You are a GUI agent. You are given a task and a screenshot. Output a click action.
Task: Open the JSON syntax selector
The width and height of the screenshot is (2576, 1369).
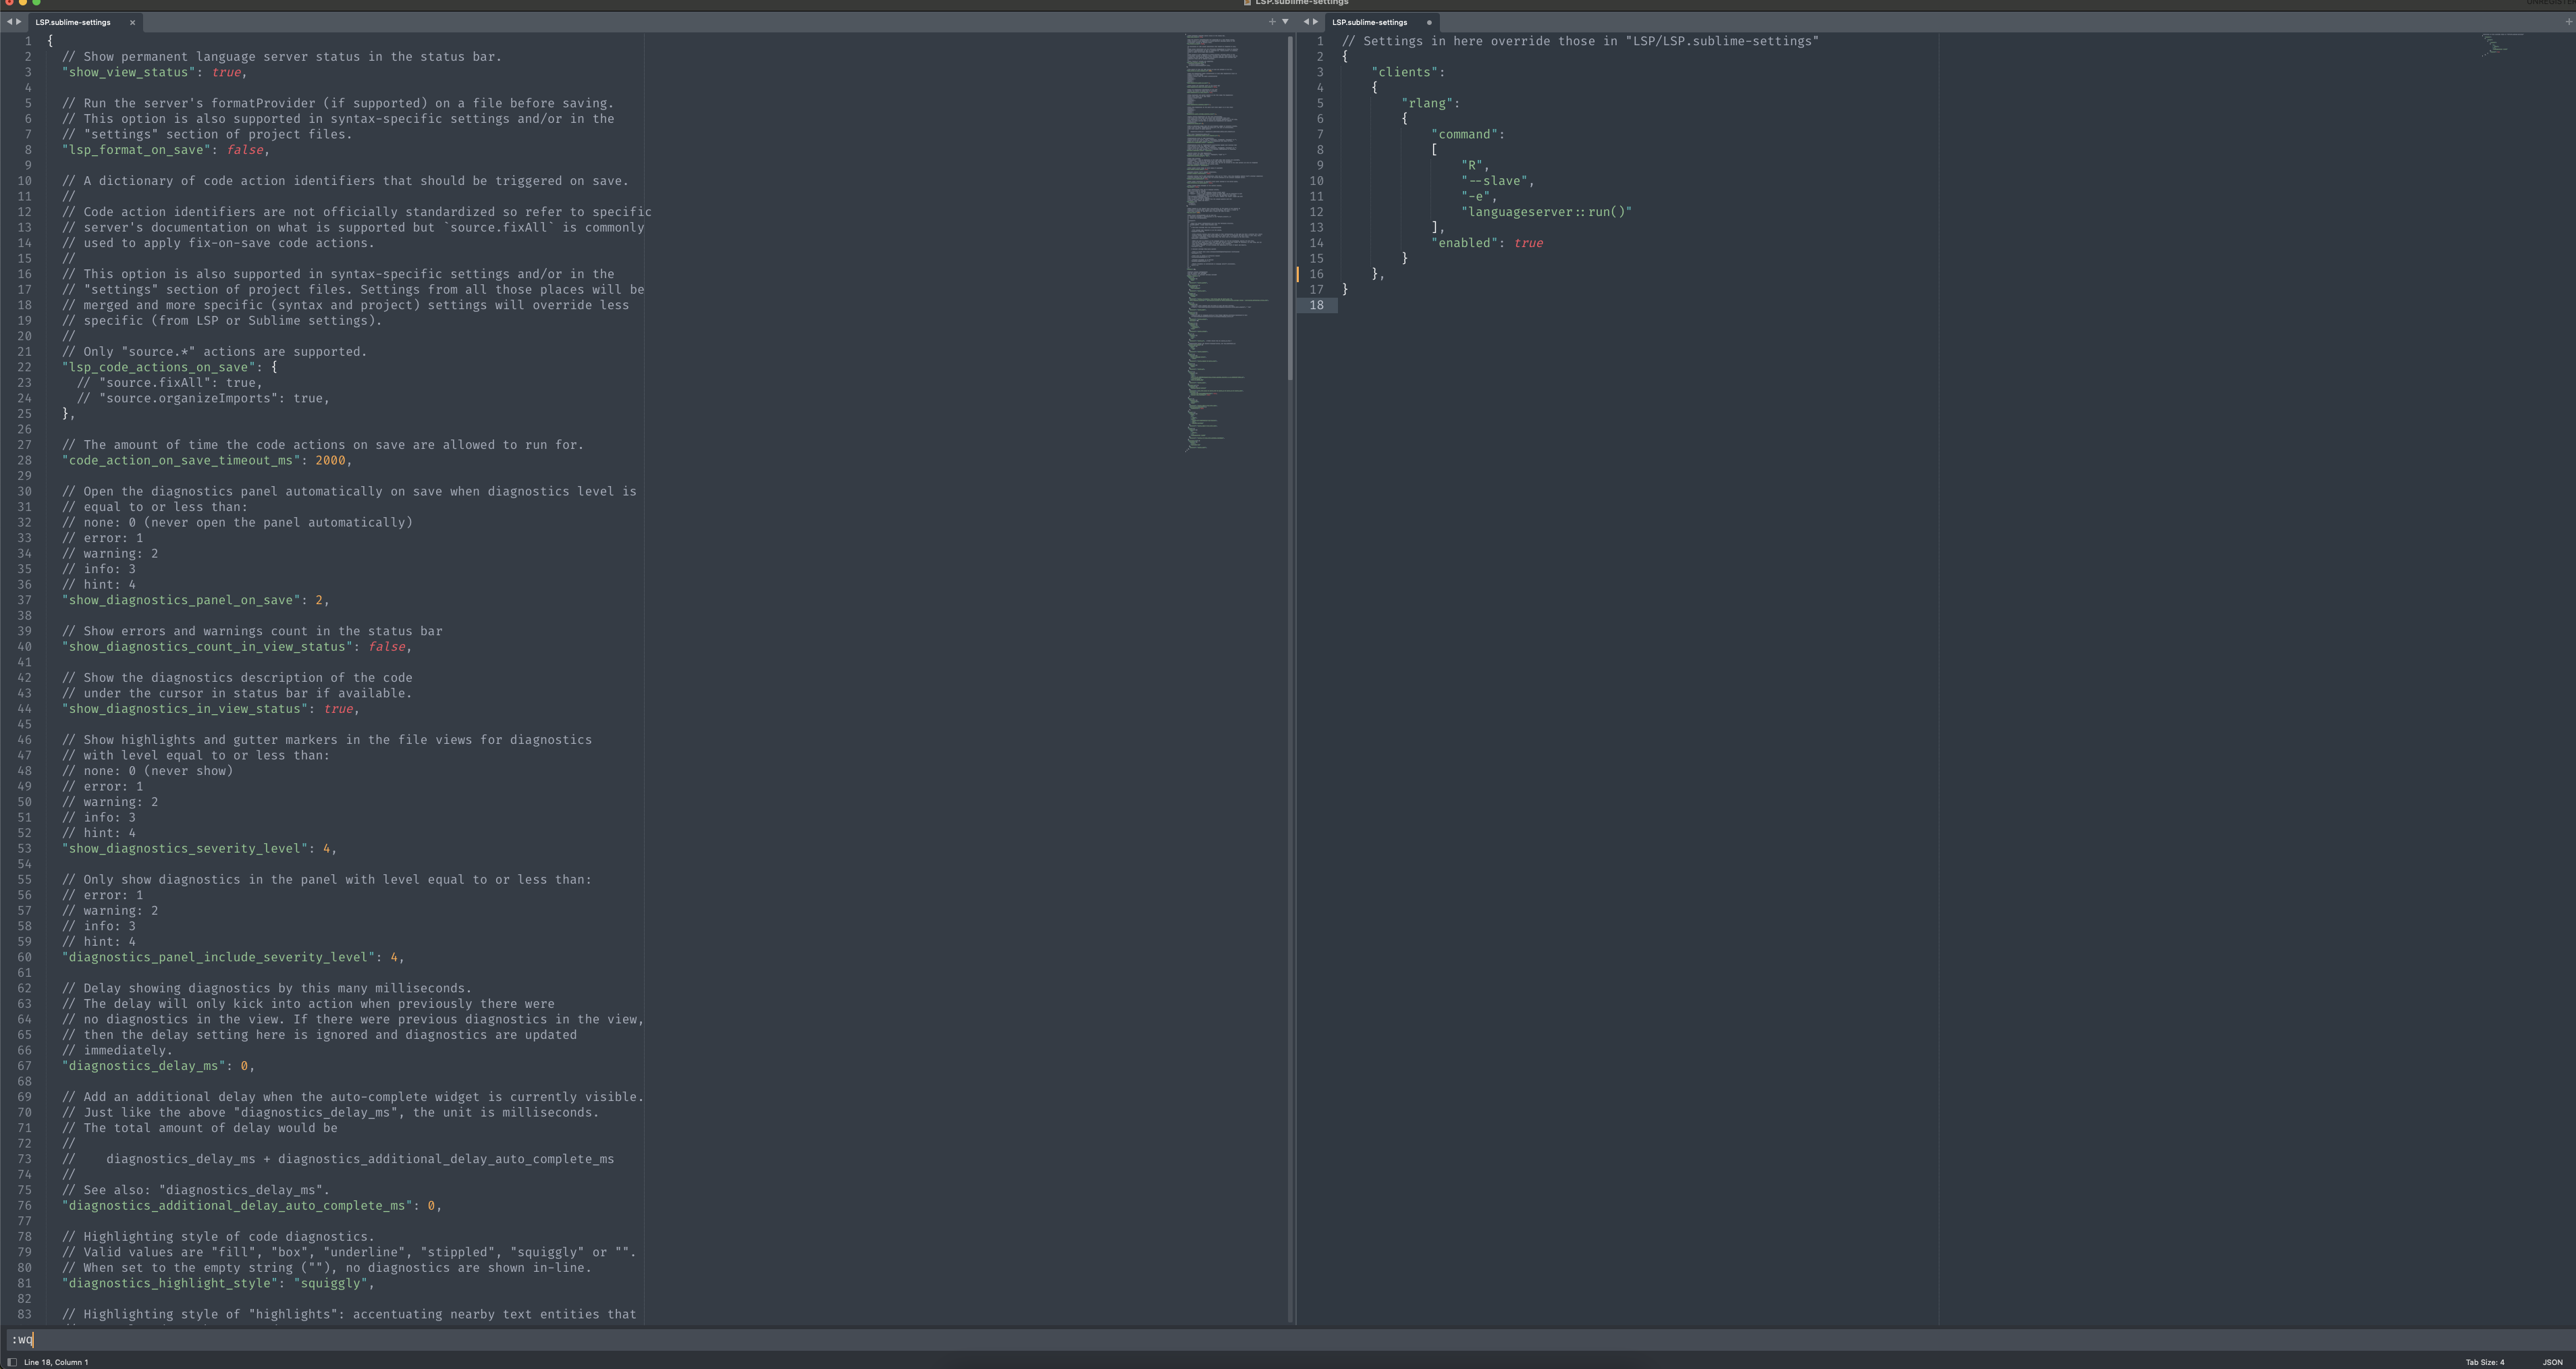point(2552,1362)
